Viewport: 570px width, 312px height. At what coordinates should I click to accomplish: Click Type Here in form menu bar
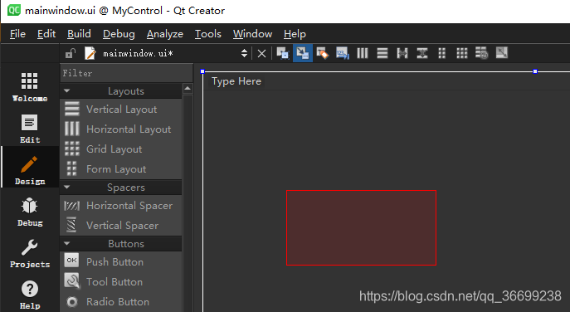[x=236, y=81]
